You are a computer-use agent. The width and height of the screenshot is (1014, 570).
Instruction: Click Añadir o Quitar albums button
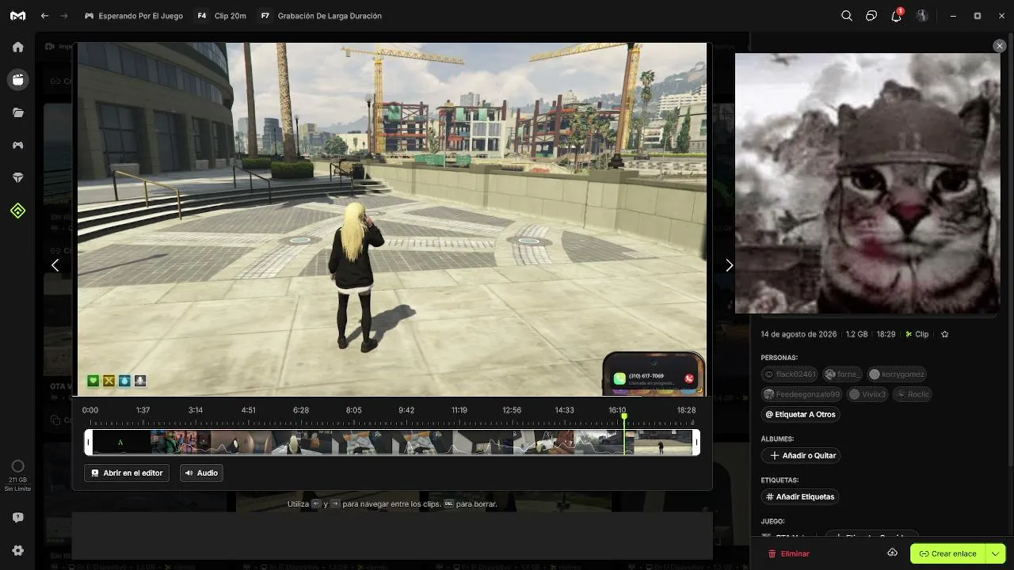point(802,455)
